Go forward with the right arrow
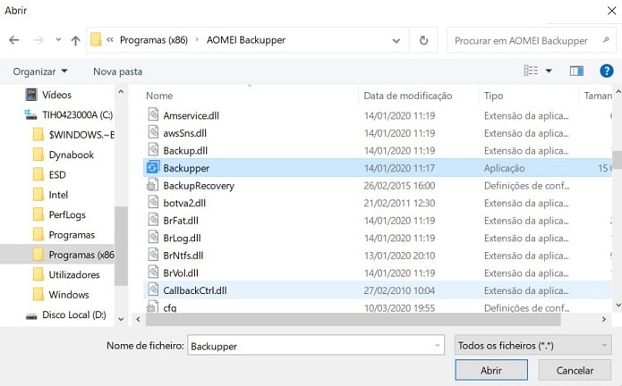 click(x=38, y=40)
